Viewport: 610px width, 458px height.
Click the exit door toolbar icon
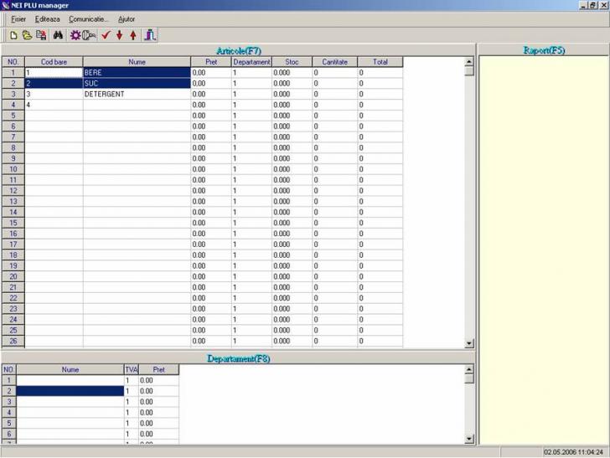tap(149, 35)
